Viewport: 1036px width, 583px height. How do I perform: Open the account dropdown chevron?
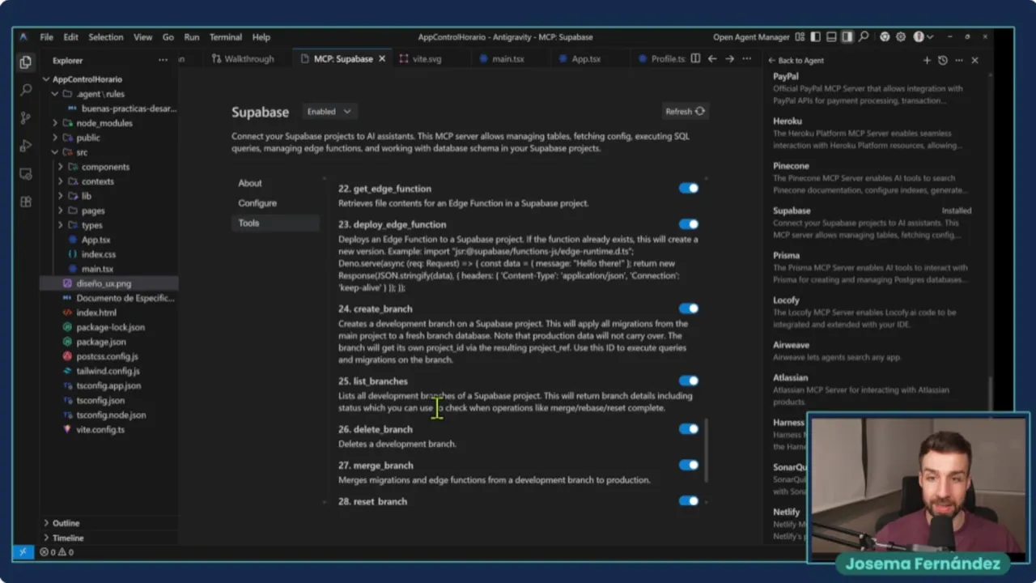930,37
